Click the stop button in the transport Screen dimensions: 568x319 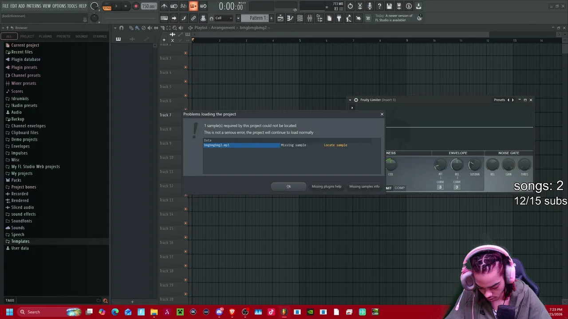pyautogui.click(x=126, y=6)
